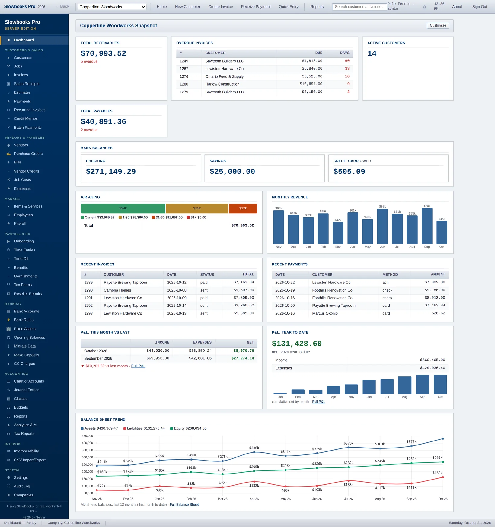Click overdue invoice 1249 row
Screen dimensions: 495x527
tap(264, 61)
